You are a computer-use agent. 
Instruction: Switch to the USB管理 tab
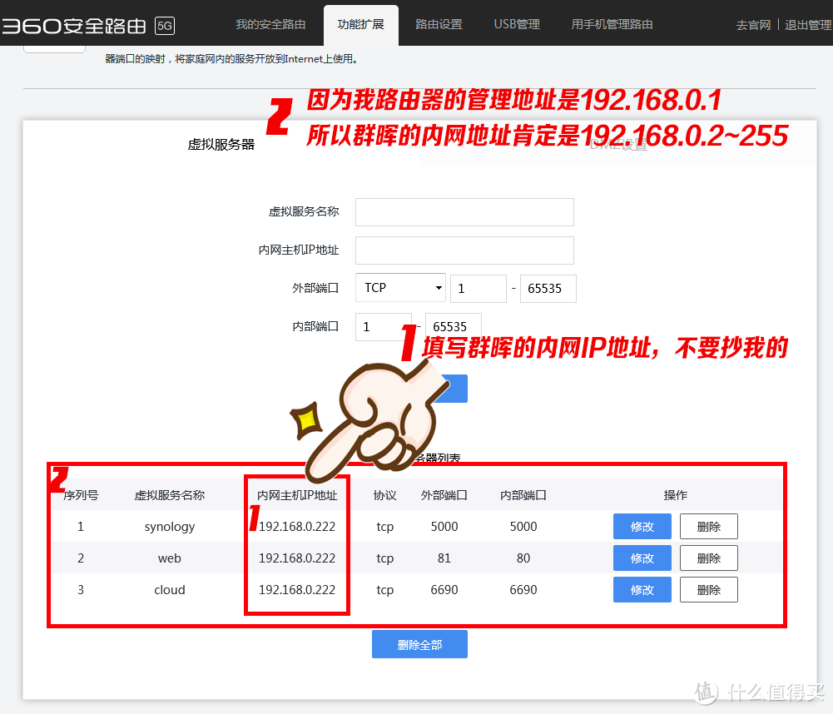point(517,24)
